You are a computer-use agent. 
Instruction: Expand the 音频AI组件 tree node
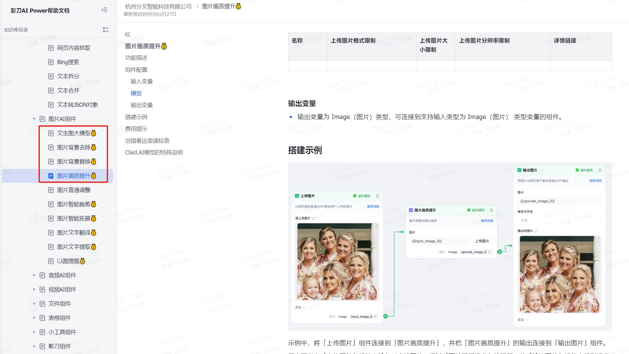34,275
